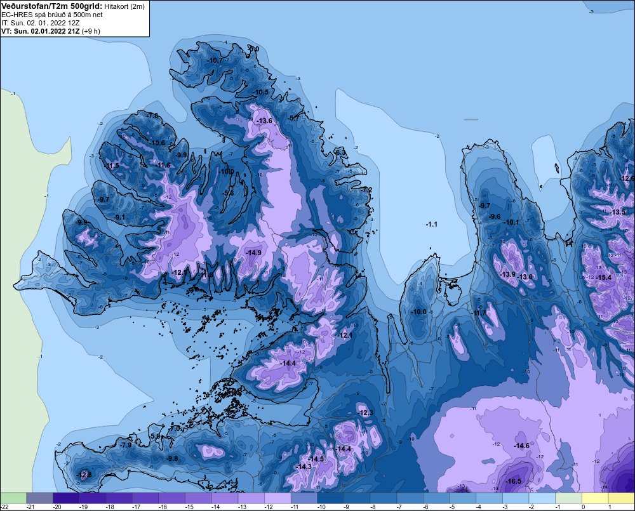Click the -12.8 temperature value on the map
Image resolution: width=635 pixels, height=511 pixels.
84,475
